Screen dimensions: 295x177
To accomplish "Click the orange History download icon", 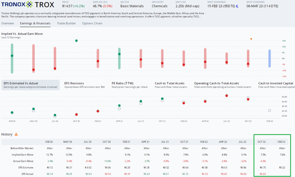I will [x=16, y=134].
